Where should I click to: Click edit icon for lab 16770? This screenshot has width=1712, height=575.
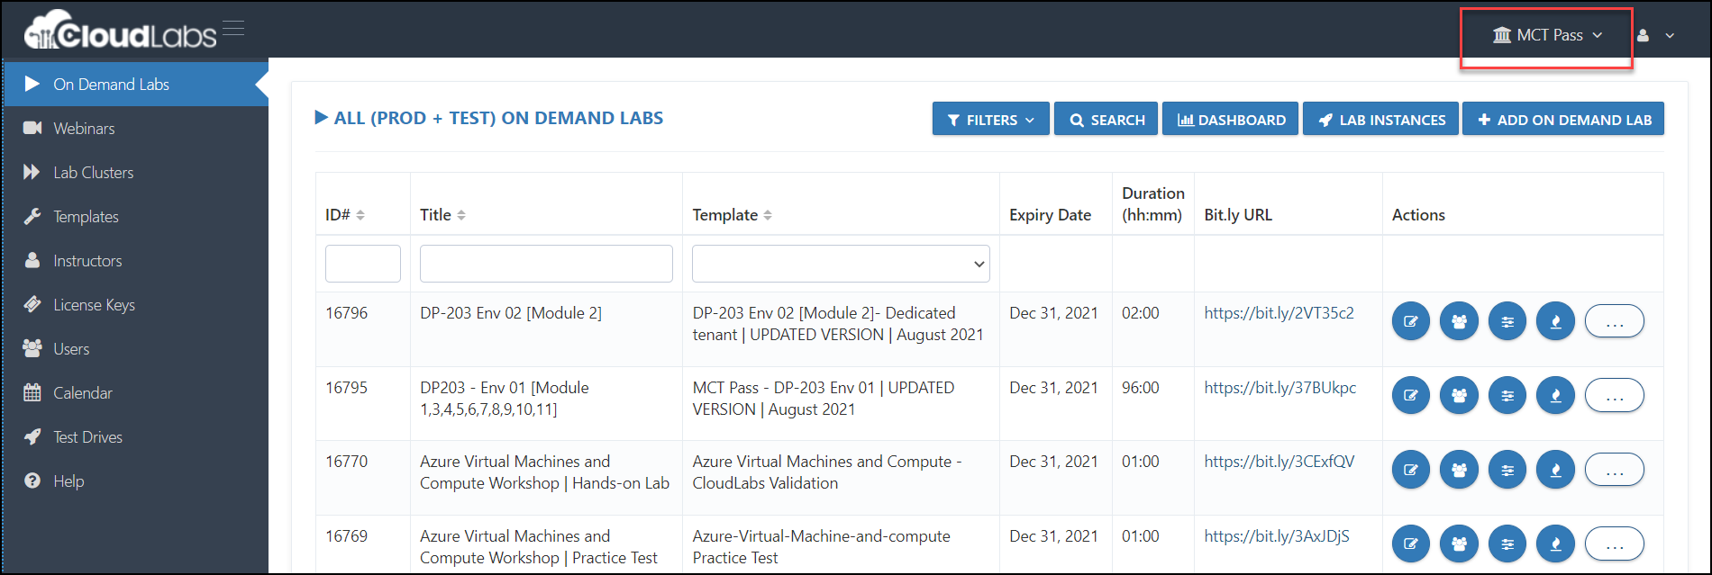[1411, 470]
